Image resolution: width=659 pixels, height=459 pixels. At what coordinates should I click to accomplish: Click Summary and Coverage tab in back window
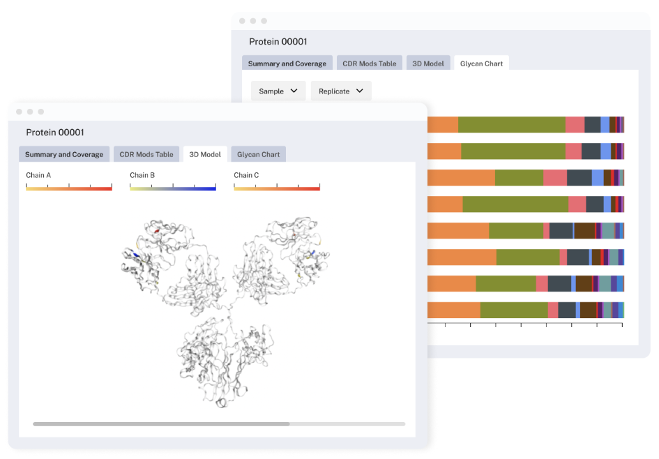287,63
